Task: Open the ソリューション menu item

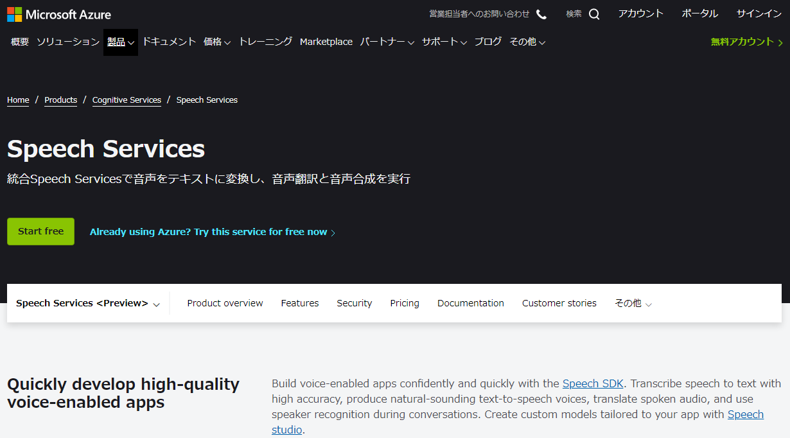Action: [x=68, y=42]
